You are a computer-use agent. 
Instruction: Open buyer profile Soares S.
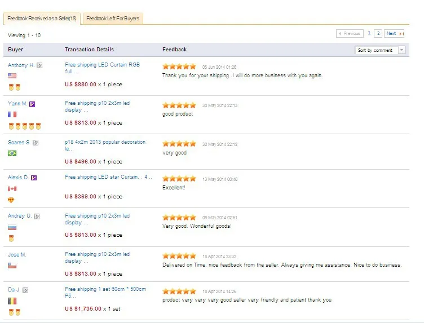pos(19,143)
